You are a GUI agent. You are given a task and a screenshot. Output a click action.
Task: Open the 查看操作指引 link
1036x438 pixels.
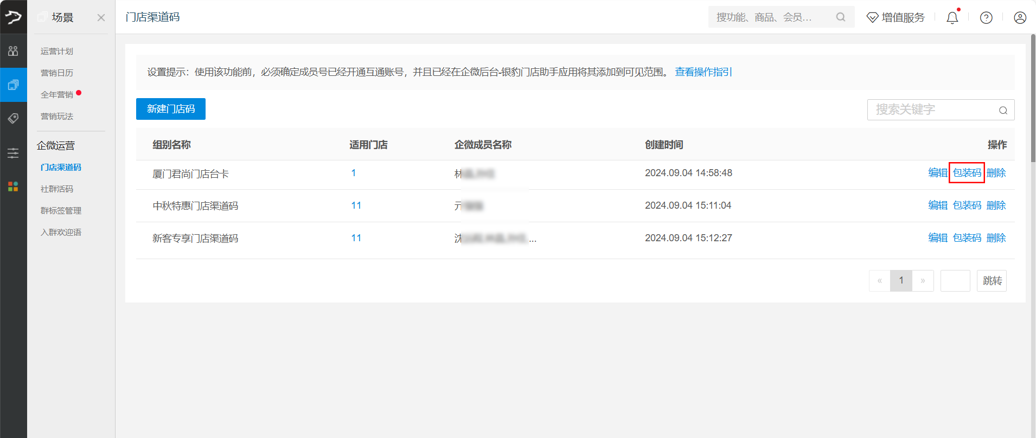[703, 72]
